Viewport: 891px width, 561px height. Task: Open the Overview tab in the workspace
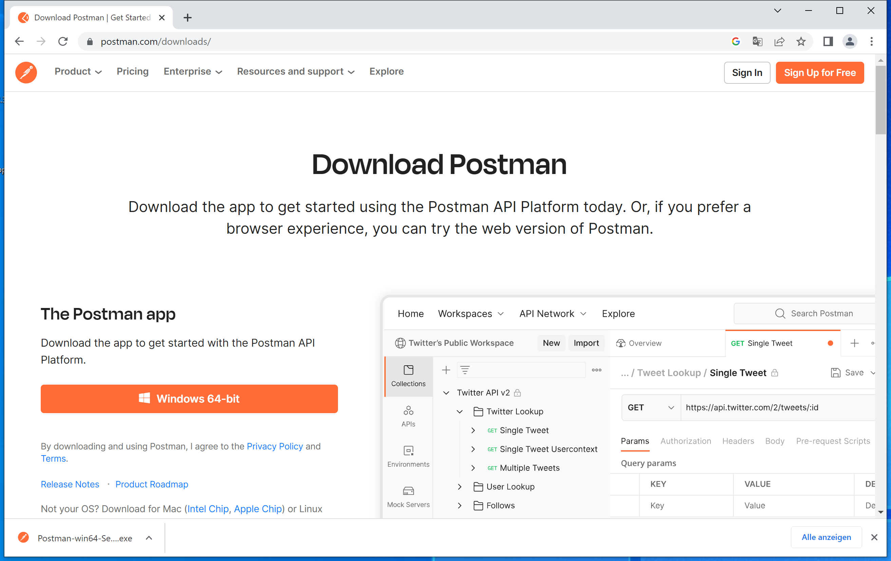[644, 343]
